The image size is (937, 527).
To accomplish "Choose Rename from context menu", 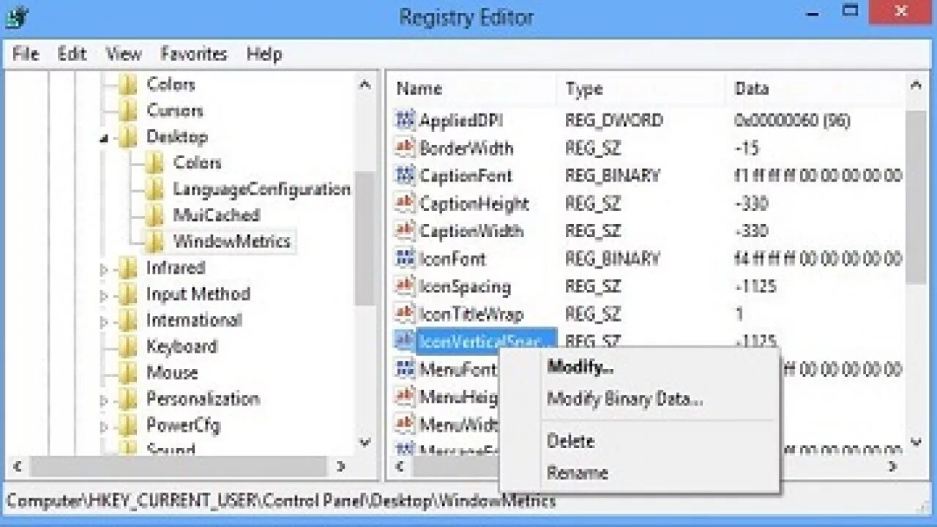I will tap(578, 473).
